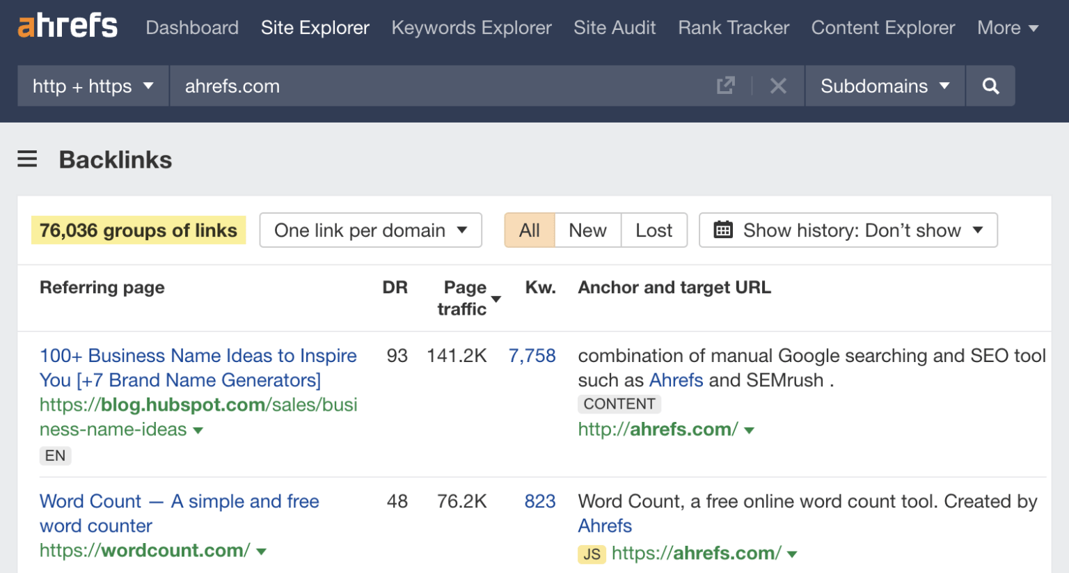
Task: Expand the caret next to blog.hubspot.com URL
Action: click(199, 430)
